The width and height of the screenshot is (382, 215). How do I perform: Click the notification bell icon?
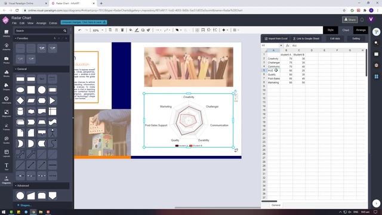click(362, 20)
